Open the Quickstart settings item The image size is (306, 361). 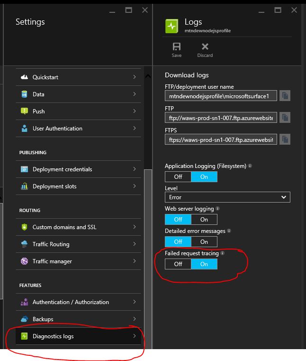tap(79, 77)
